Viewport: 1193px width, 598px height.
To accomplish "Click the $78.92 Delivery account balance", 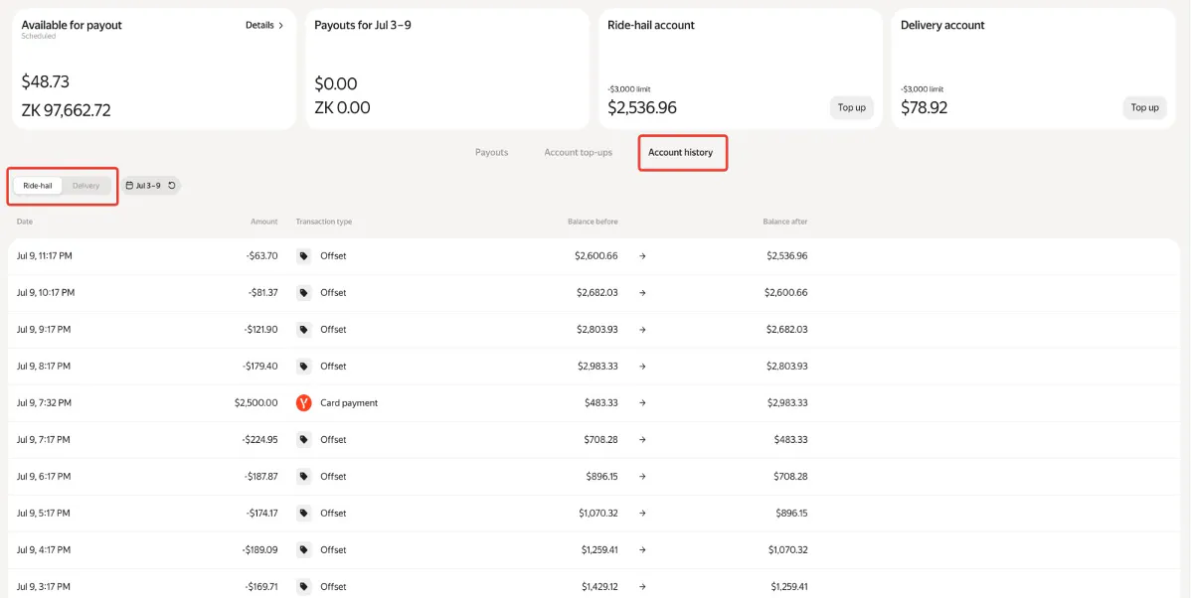I will coord(925,107).
